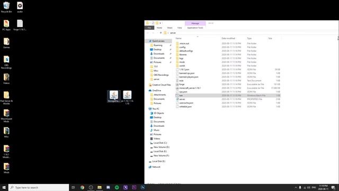Viewport: 339px width, 191px height.
Task: Open the Home ribbon tab
Action: 159,28
